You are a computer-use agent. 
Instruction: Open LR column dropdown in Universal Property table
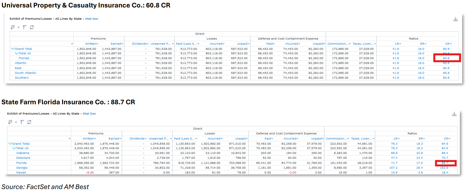[400, 44]
